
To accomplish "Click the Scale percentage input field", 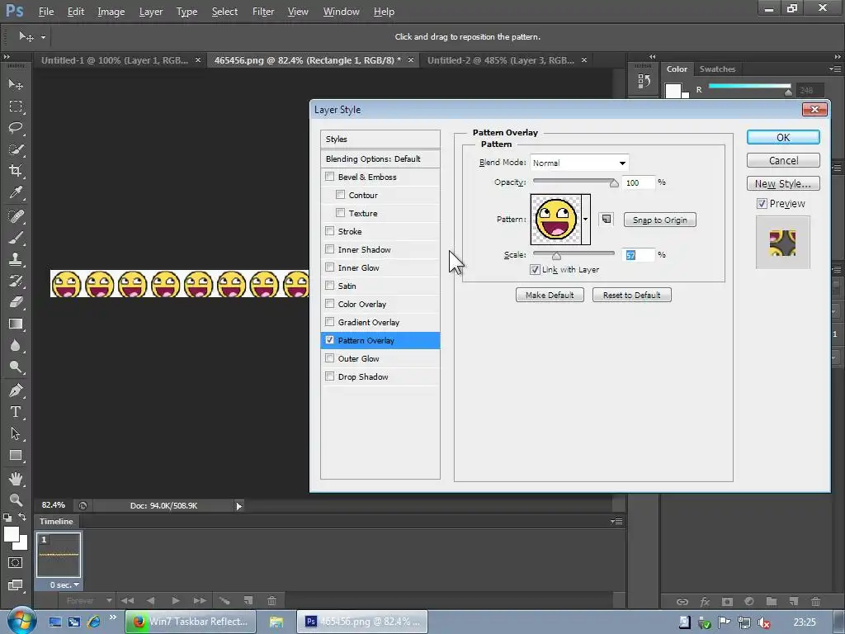I will (x=639, y=254).
